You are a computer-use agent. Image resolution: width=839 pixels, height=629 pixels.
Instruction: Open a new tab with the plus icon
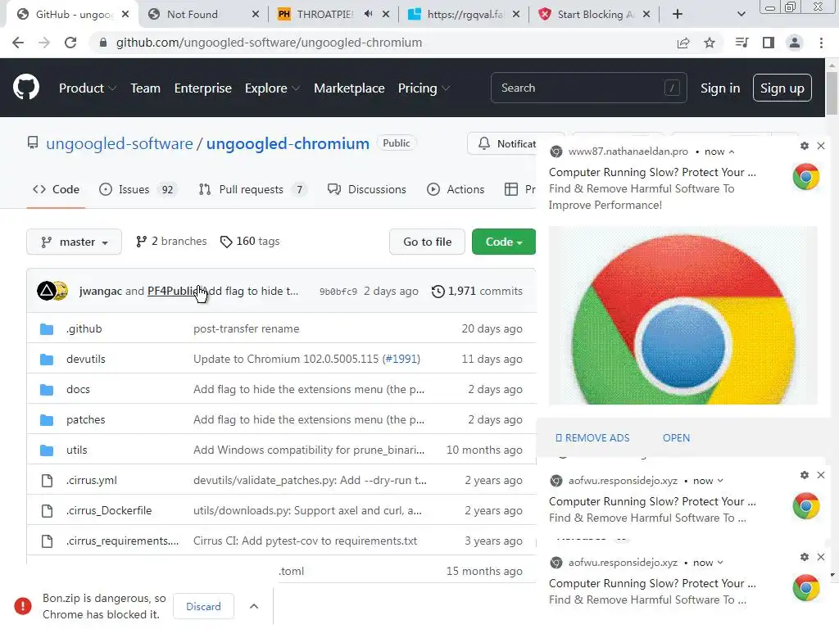point(678,15)
